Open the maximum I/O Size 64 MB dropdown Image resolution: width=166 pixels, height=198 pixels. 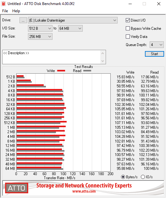click(x=70, y=29)
